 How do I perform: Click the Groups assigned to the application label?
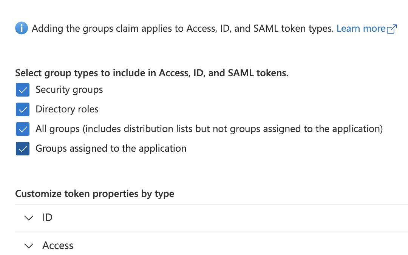pos(111,149)
